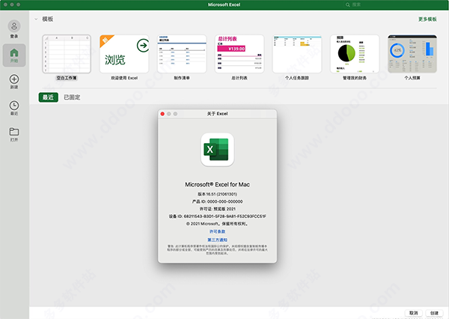Viewport: 449px width, 319px height.
Task: Open the Welcome to Excel tour template
Action: coord(124,54)
